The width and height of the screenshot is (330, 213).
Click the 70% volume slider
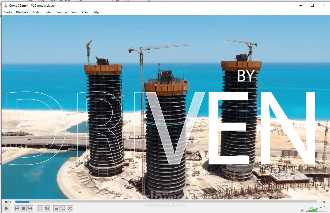(316, 210)
